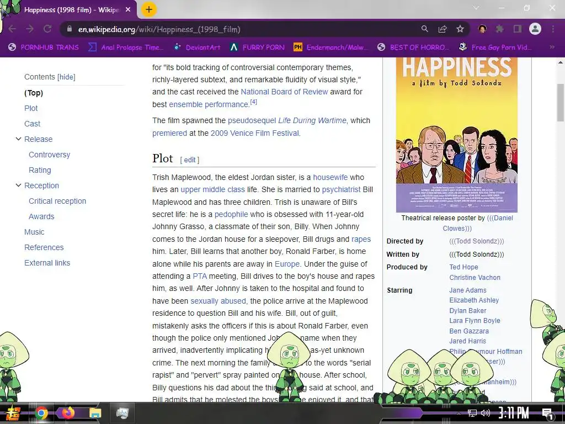Jump to References in contents
This screenshot has height=424, width=565.
44,248
